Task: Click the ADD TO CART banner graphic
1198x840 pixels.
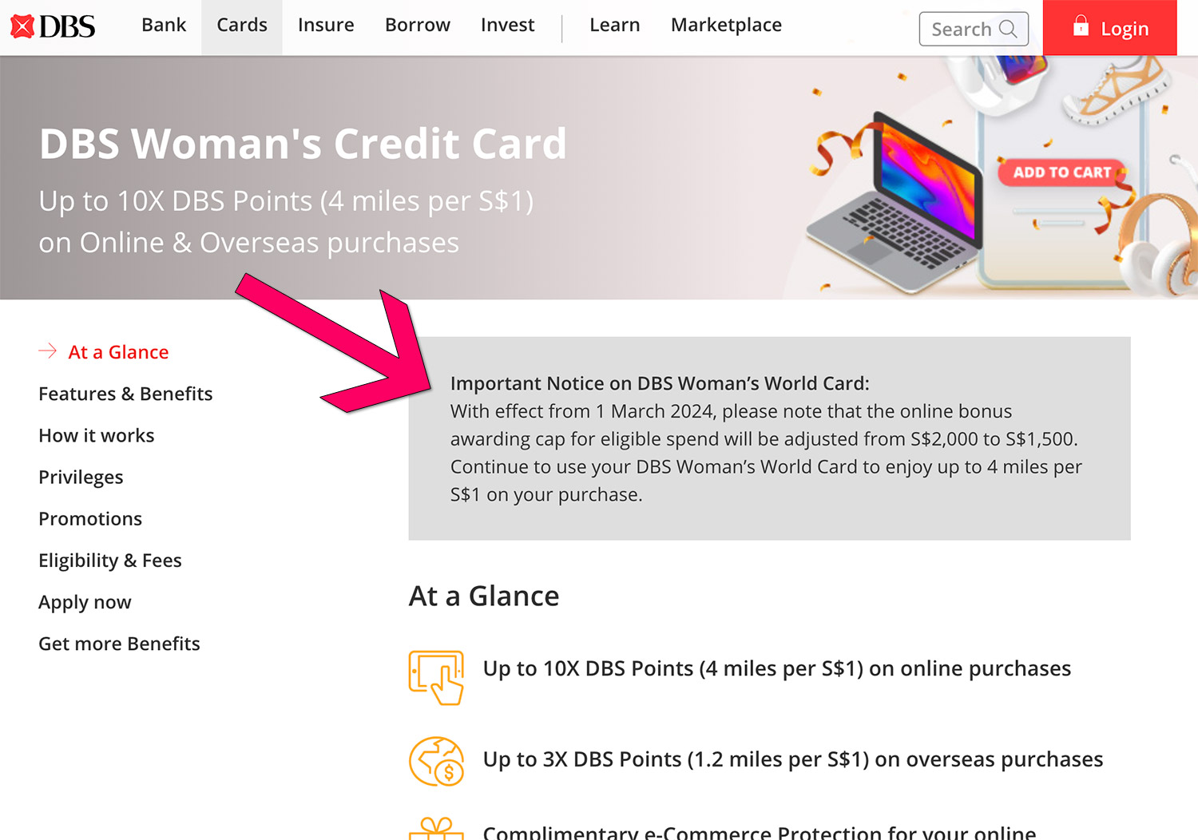Action: pyautogui.click(x=1061, y=172)
